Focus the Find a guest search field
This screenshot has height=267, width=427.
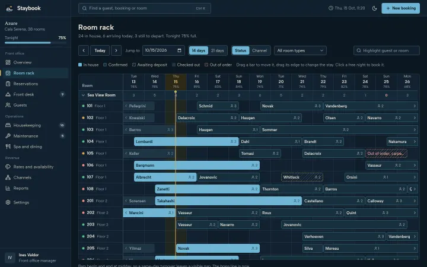tap(145, 8)
